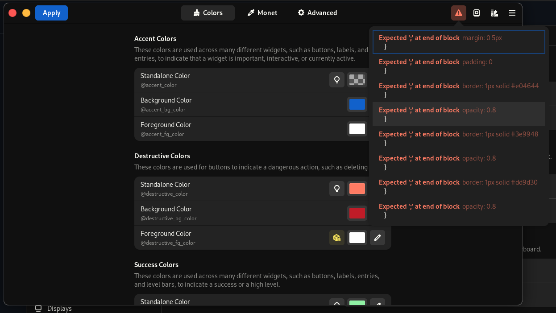The height and width of the screenshot is (313, 556).
Task: Click the Displays monitor icon in background window
Action: pos(38,309)
